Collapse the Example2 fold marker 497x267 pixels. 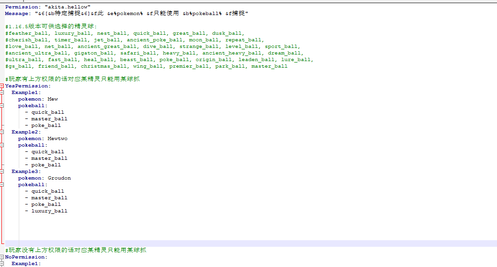[1, 132]
